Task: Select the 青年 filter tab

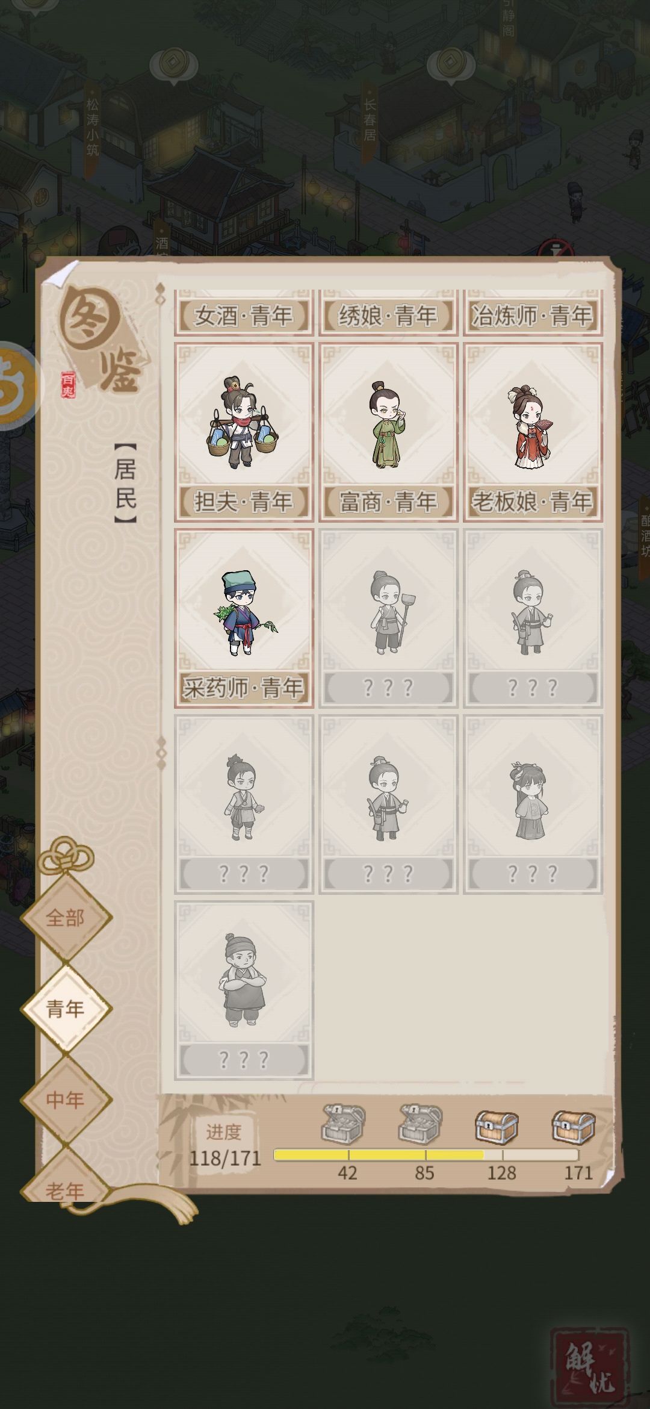Action: (x=66, y=1009)
